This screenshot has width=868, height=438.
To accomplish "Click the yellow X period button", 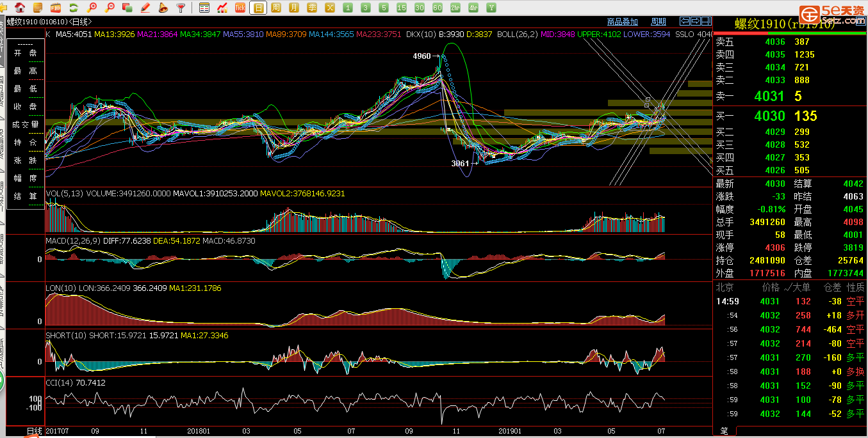I will point(329,8).
